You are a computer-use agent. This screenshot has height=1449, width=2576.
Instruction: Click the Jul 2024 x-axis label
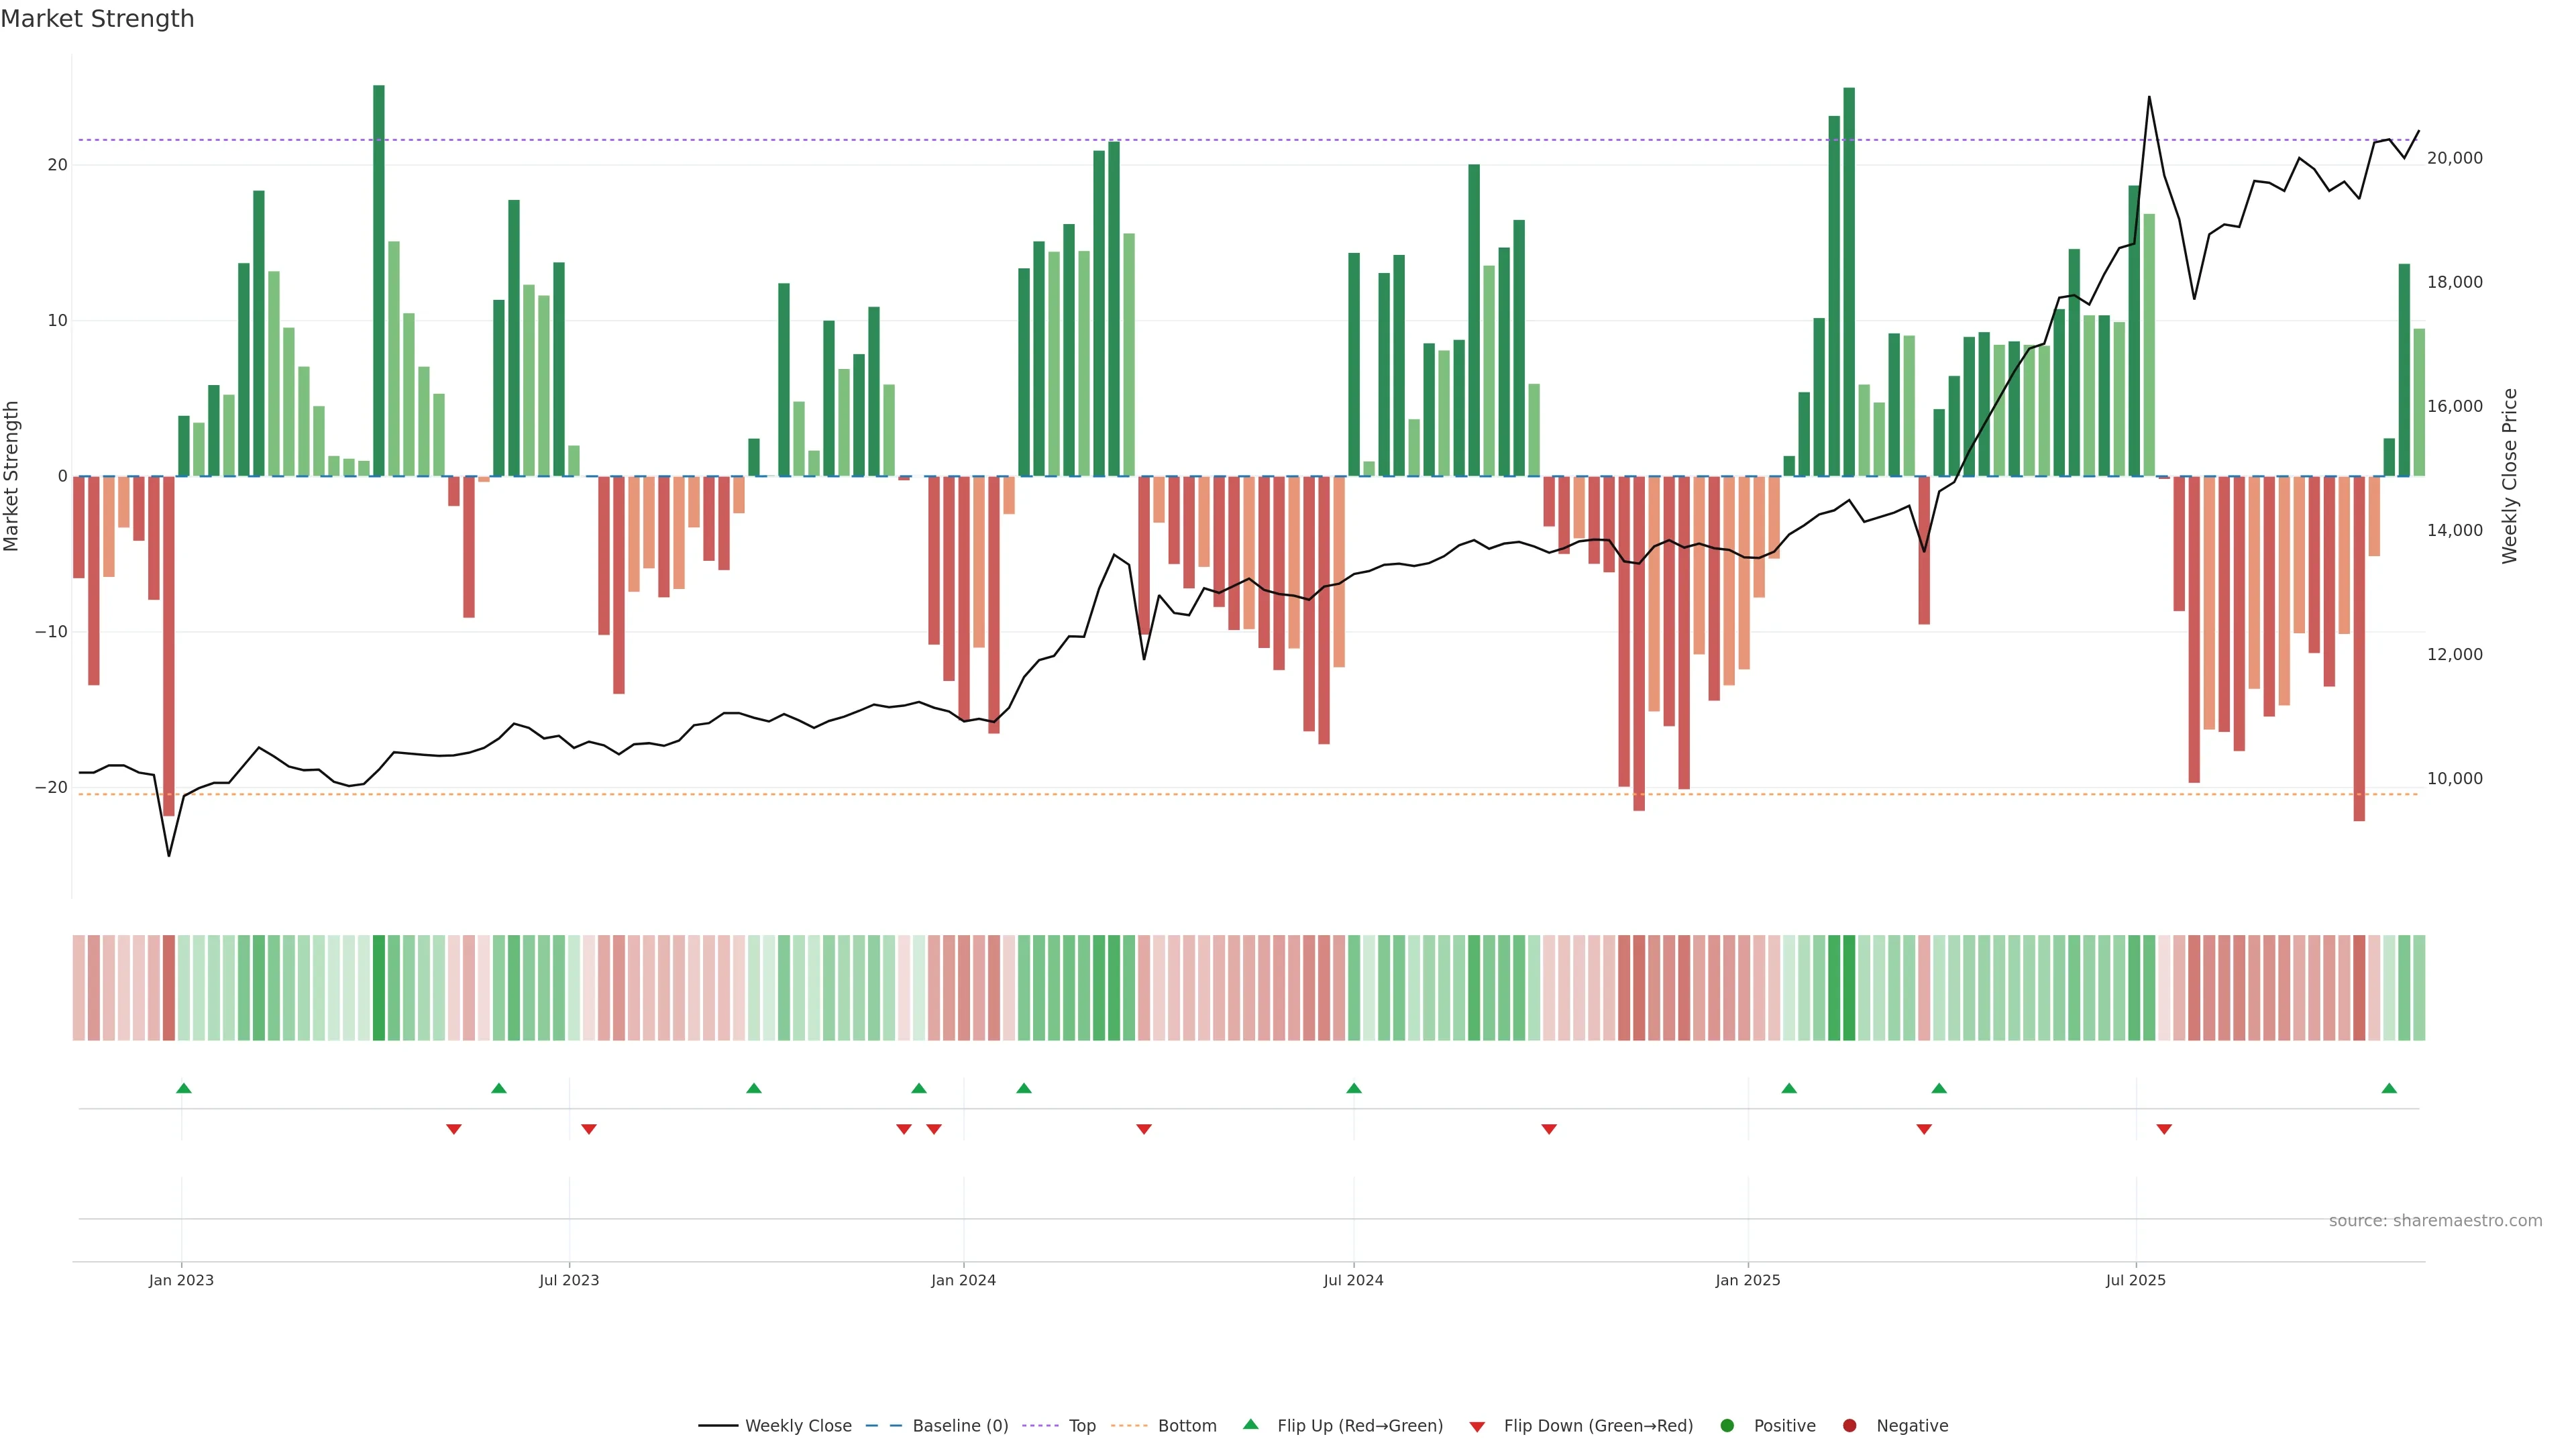point(1353,1280)
